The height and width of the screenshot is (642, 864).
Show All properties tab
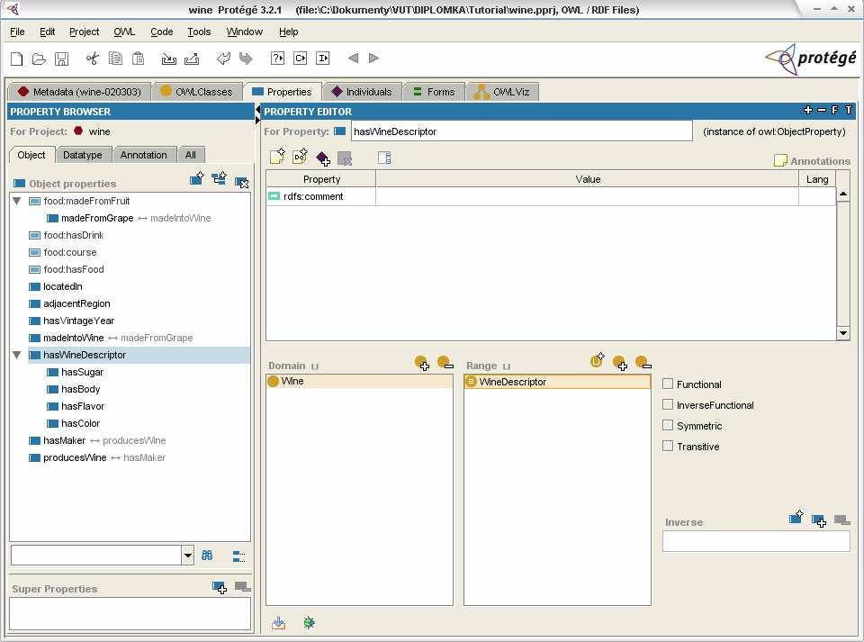pyautogui.click(x=191, y=155)
